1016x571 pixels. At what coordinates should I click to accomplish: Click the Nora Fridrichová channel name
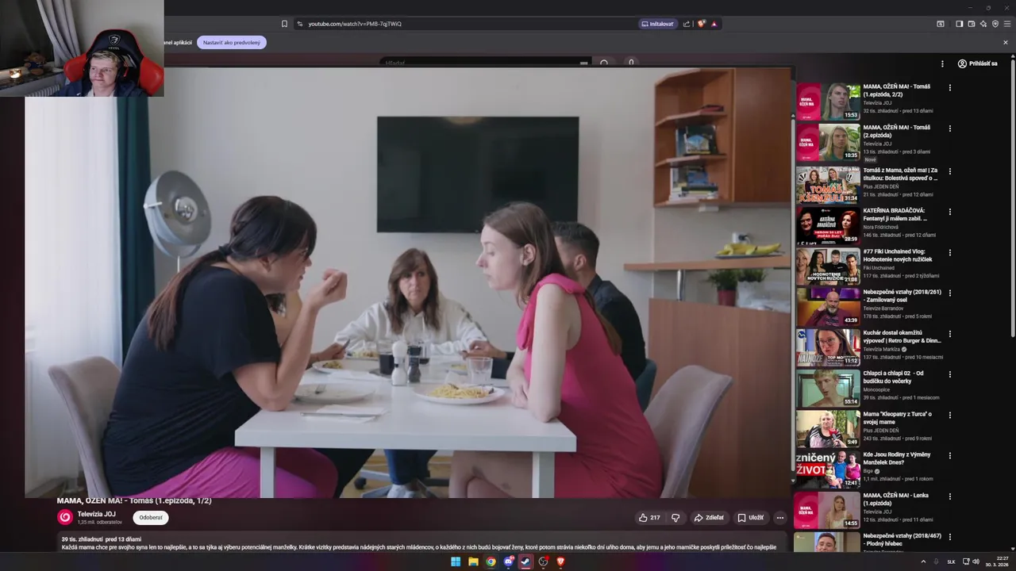tap(880, 227)
